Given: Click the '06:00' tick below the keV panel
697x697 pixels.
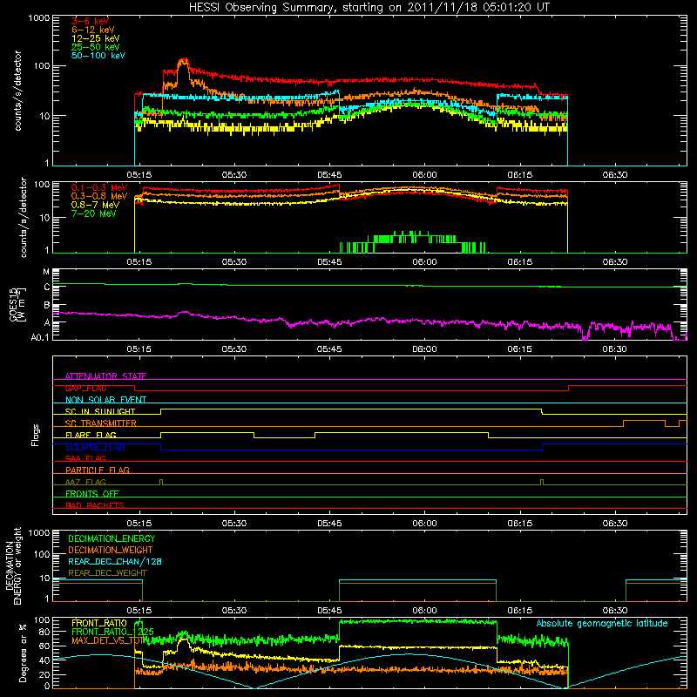Looking at the screenshot, I should [424, 175].
